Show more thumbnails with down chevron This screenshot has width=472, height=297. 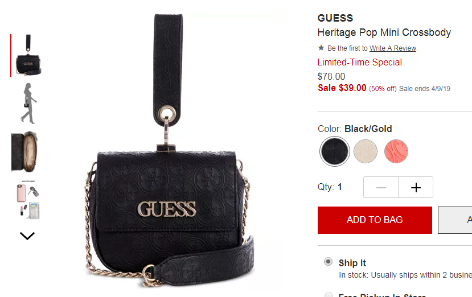tap(27, 236)
